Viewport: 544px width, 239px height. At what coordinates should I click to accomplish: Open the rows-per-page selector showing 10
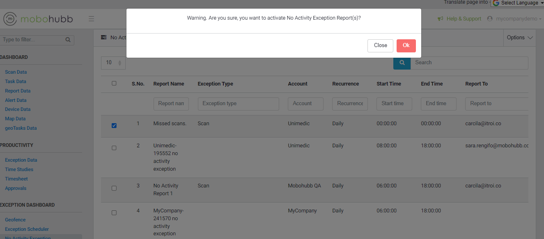click(x=113, y=63)
